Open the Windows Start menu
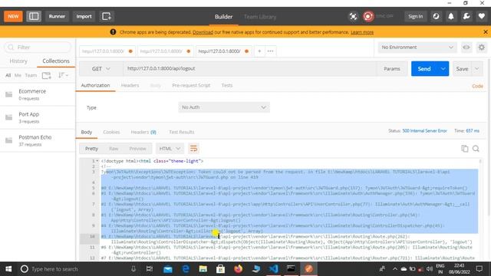 tap(8, 268)
